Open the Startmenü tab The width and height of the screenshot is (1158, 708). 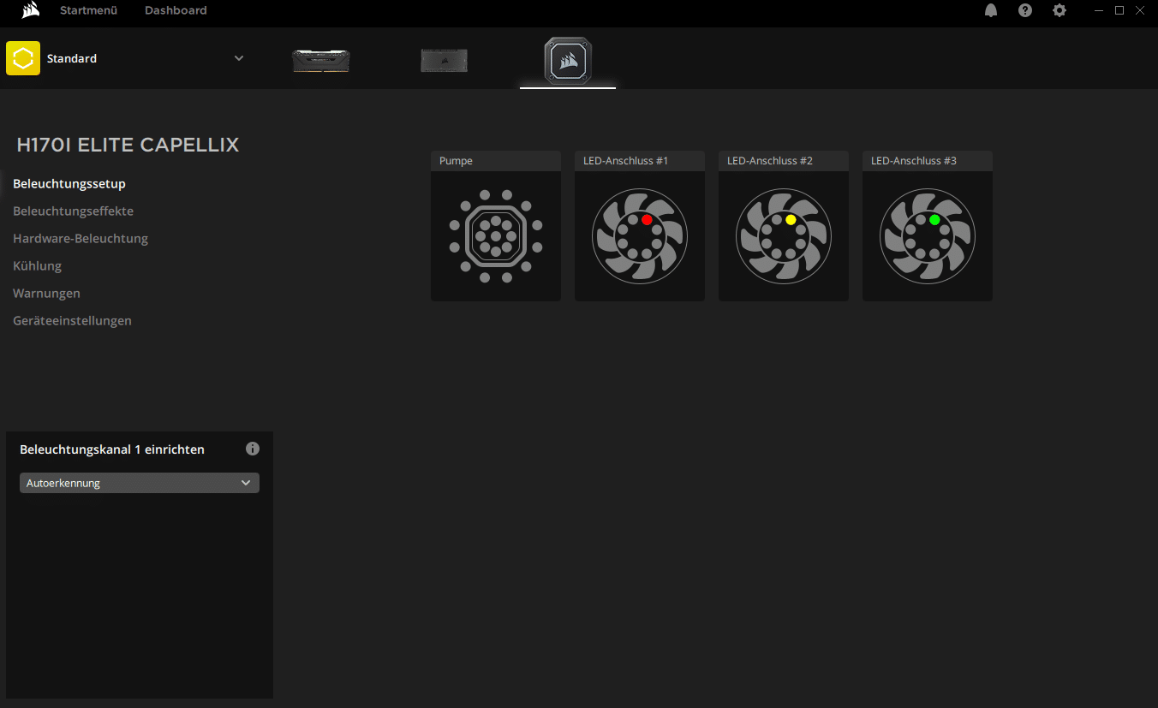88,10
